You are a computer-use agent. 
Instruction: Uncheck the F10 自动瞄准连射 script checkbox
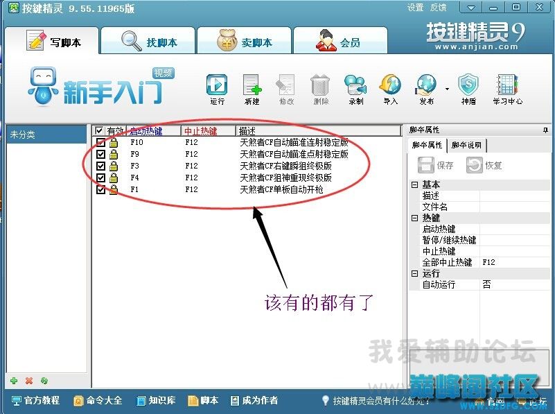(x=100, y=142)
